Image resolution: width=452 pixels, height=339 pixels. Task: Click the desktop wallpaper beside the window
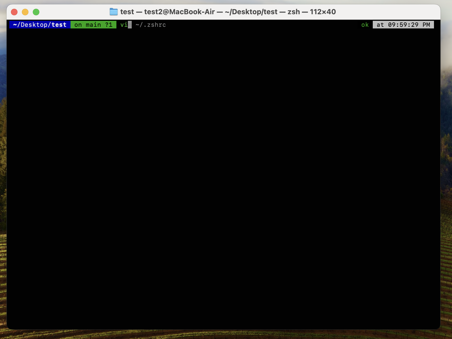click(x=447, y=164)
